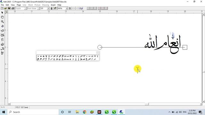The width and height of the screenshot is (205, 115).
Task: Click the text direction icon in toolbar
Action: pyautogui.click(x=81, y=8)
